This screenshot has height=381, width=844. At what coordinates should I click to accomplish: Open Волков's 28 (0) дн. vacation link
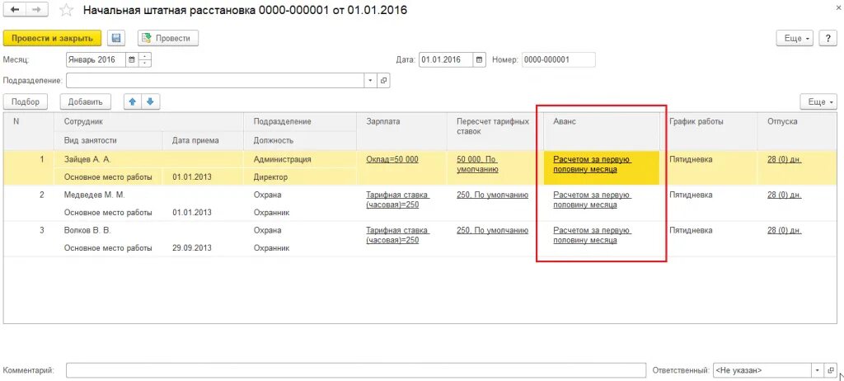click(785, 230)
